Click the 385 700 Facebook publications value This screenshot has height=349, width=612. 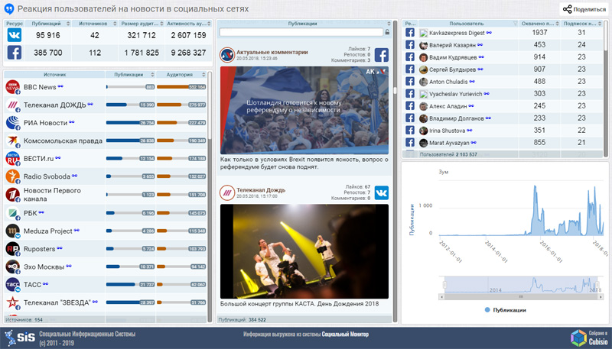click(x=48, y=53)
